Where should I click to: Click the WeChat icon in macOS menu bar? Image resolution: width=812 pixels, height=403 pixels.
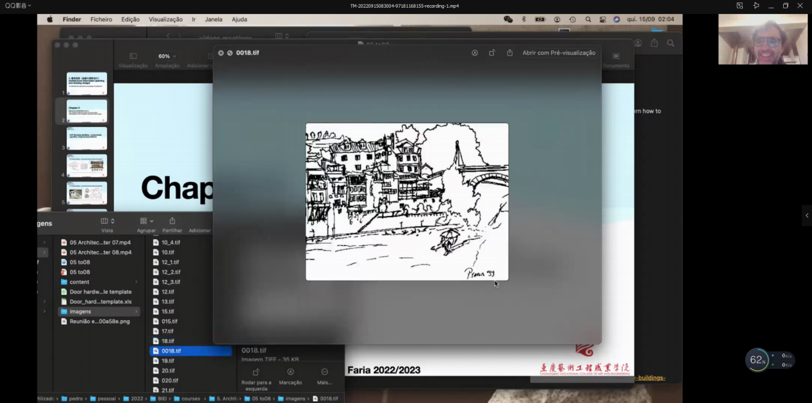(508, 19)
